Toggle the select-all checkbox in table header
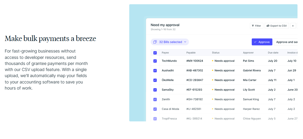 (155, 53)
